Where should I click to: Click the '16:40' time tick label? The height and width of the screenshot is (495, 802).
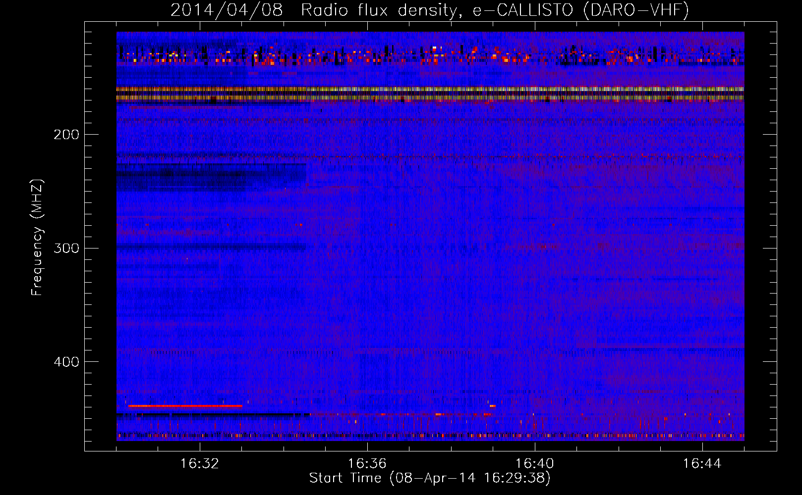coord(534,464)
